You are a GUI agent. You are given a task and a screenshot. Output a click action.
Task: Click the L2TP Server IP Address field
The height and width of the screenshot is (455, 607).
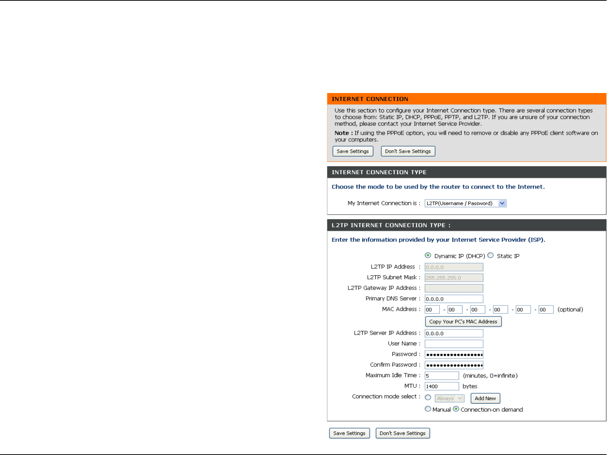(454, 333)
